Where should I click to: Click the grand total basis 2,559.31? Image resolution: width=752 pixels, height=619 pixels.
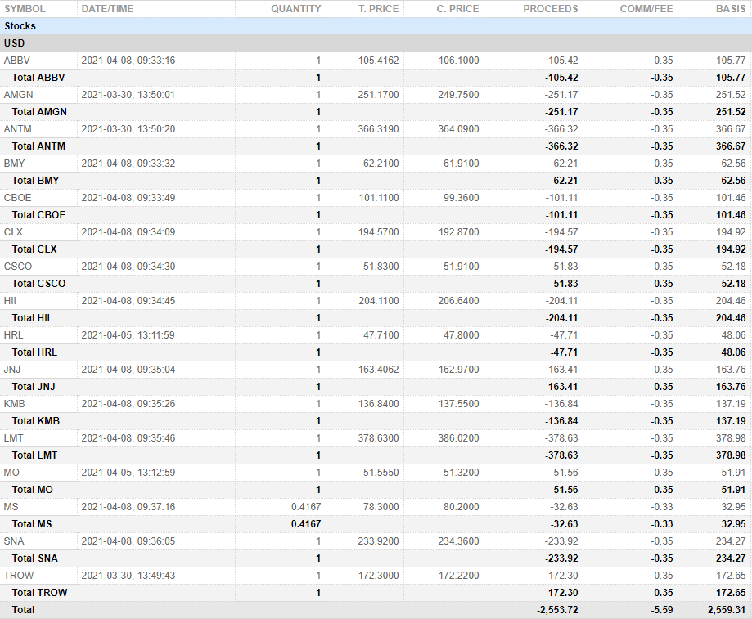pyautogui.click(x=727, y=610)
